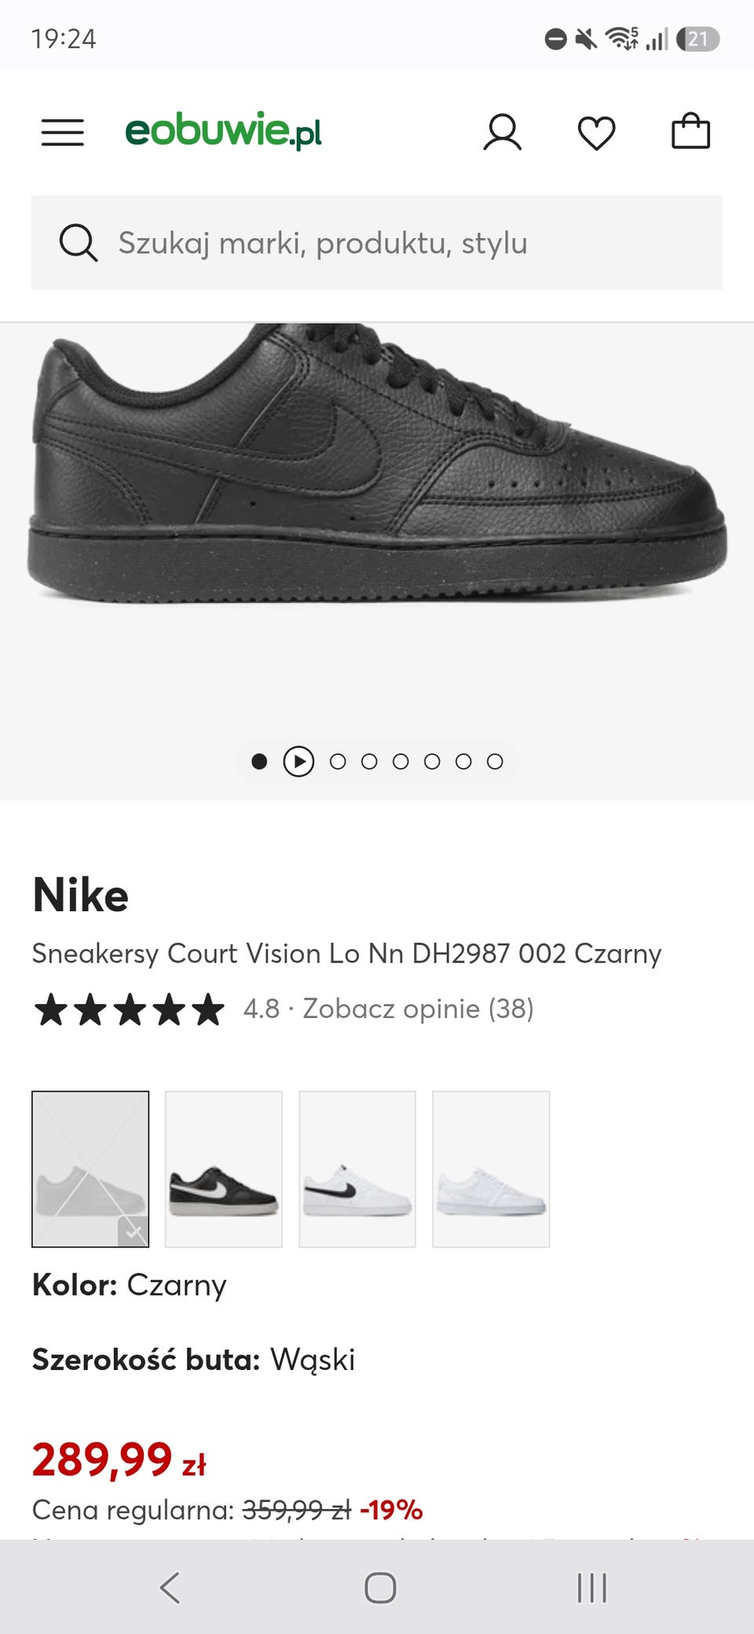The width and height of the screenshot is (754, 1634).
Task: Play the product video in gallery
Action: [x=298, y=761]
